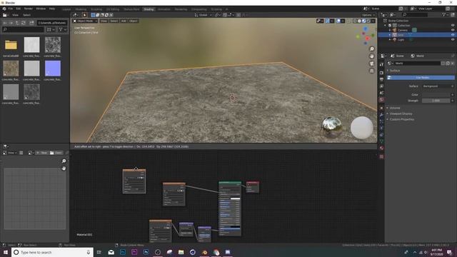Toggle visibility eye for Camera in outliner
This screenshot has width=457, height=257.
pyautogui.click(x=453, y=30)
